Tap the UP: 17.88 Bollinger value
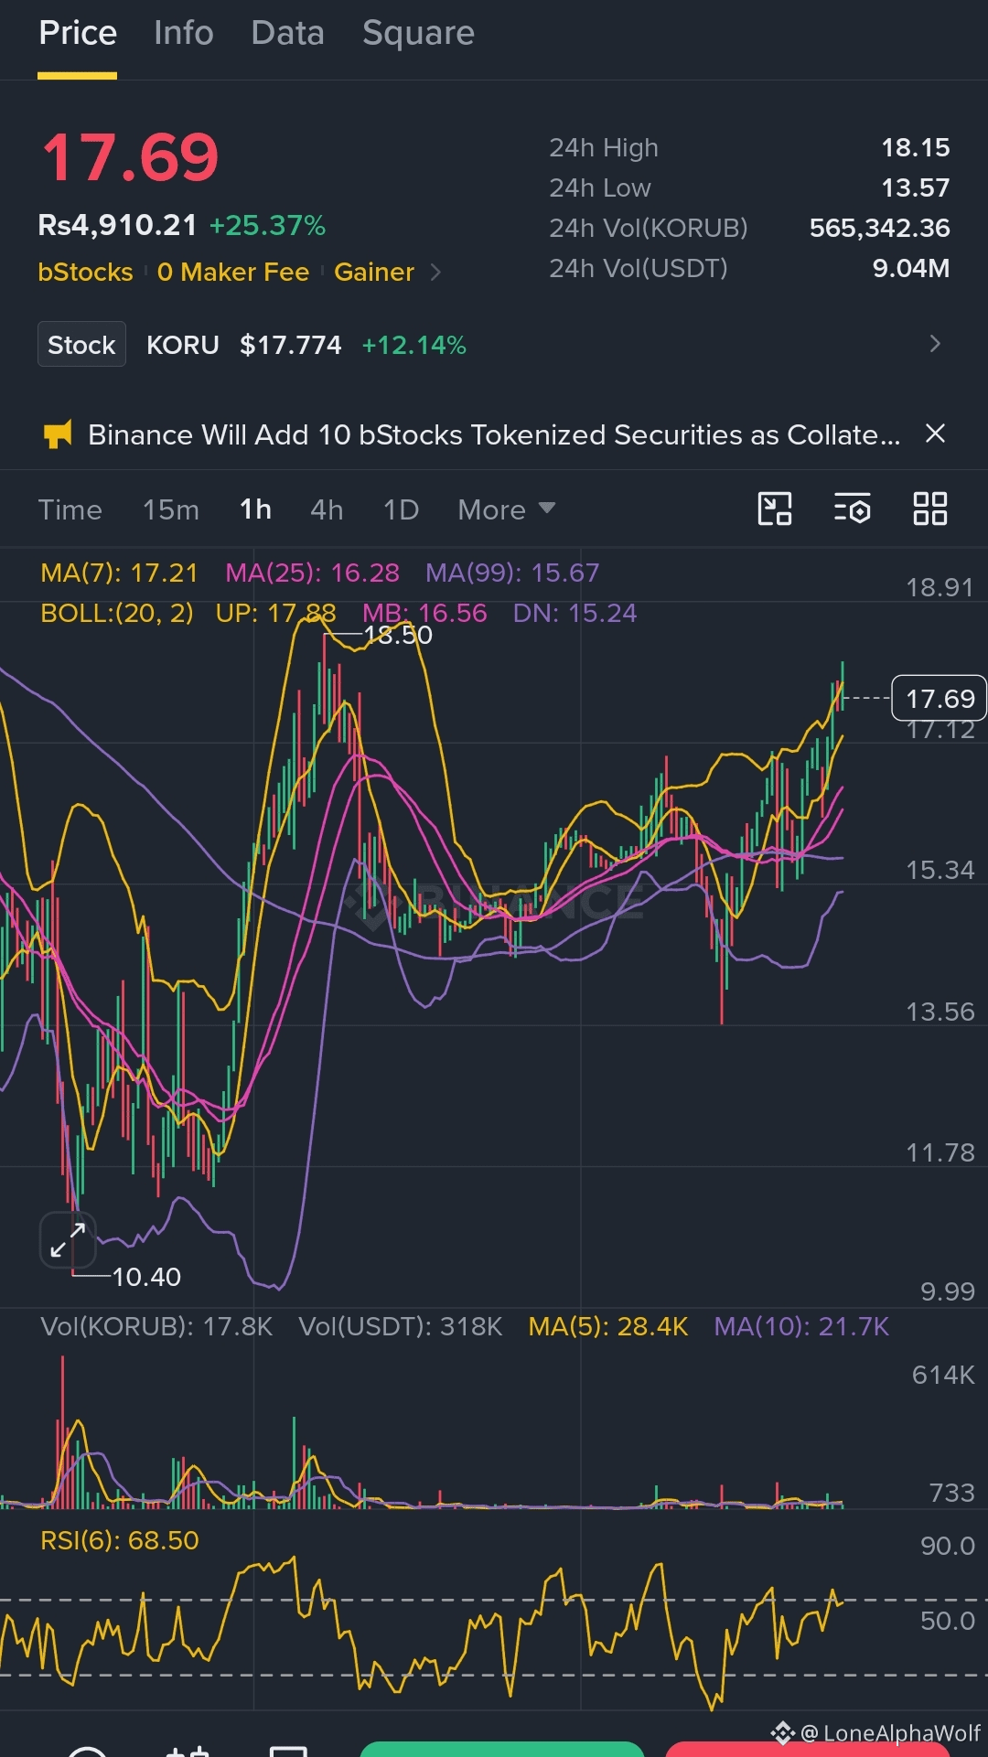 (x=275, y=613)
